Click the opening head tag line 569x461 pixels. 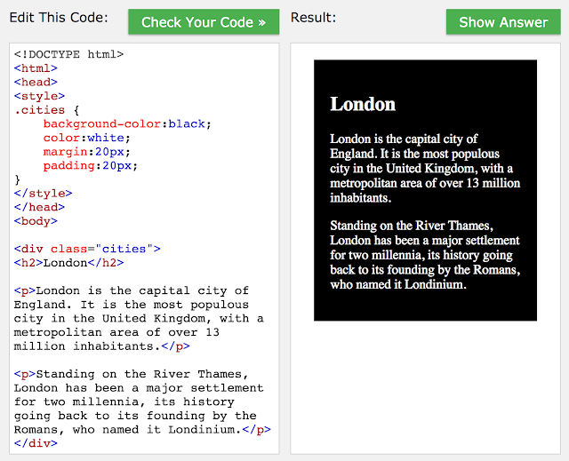[x=36, y=83]
